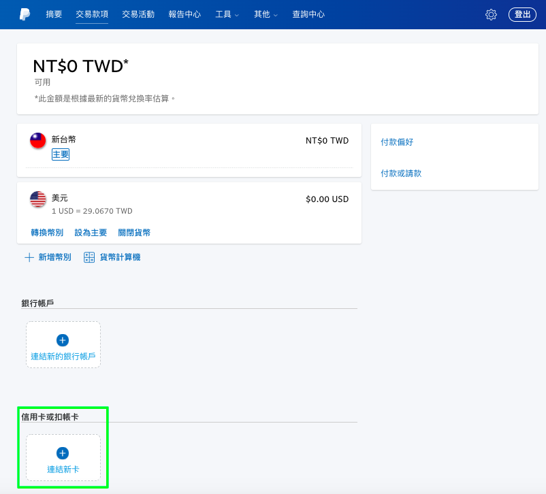Open the 貨幣計算機 calculator icon
Image resolution: width=546 pixels, height=494 pixels.
tap(89, 257)
